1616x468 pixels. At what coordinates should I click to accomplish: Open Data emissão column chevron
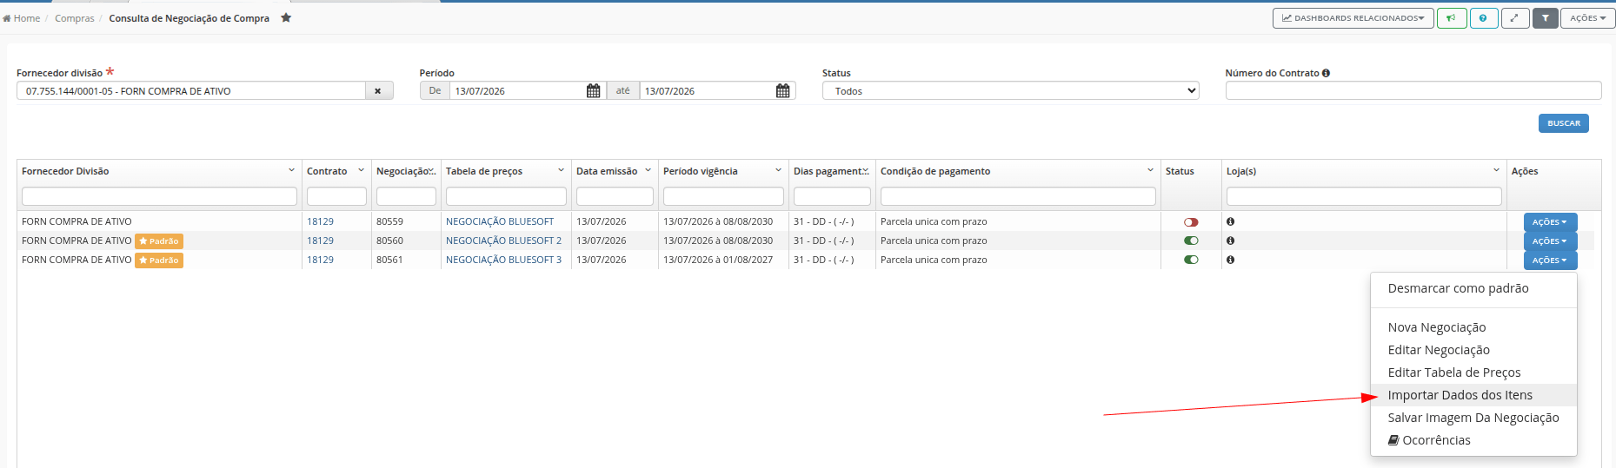648,171
